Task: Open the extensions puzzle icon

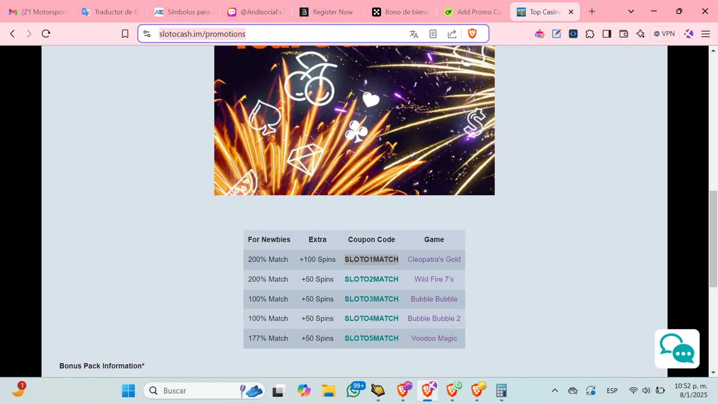Action: coord(590,34)
